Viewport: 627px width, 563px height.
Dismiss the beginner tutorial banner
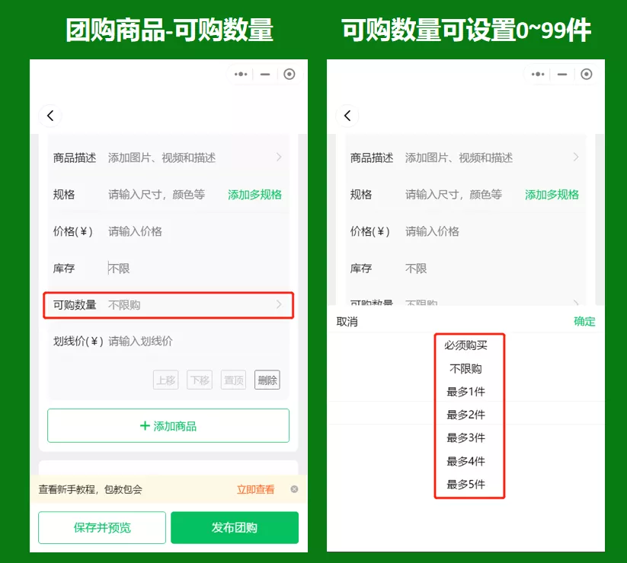coord(294,489)
